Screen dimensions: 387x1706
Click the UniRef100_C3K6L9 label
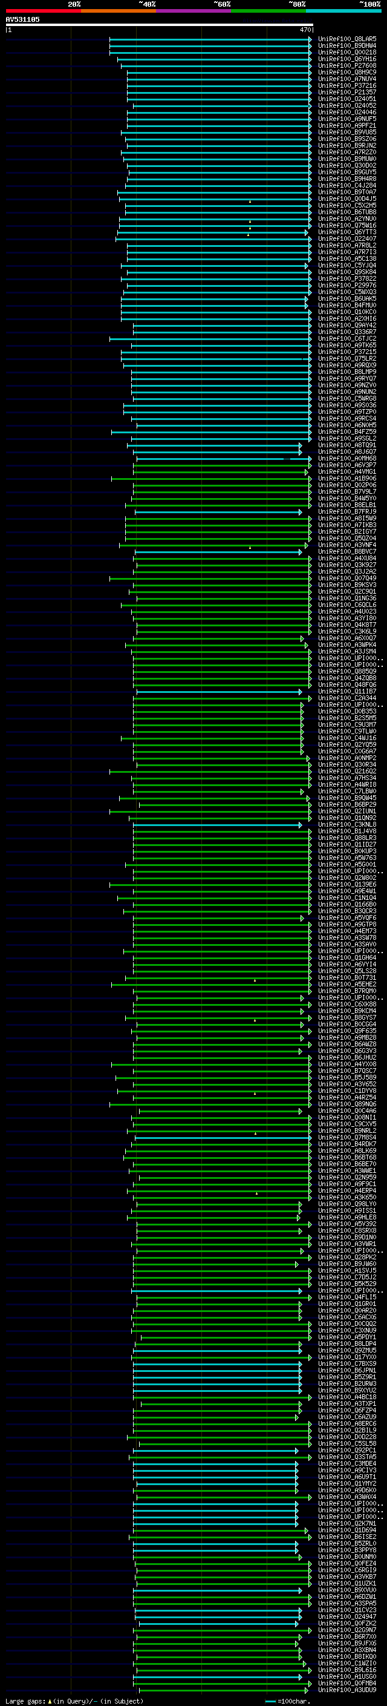coord(346,631)
